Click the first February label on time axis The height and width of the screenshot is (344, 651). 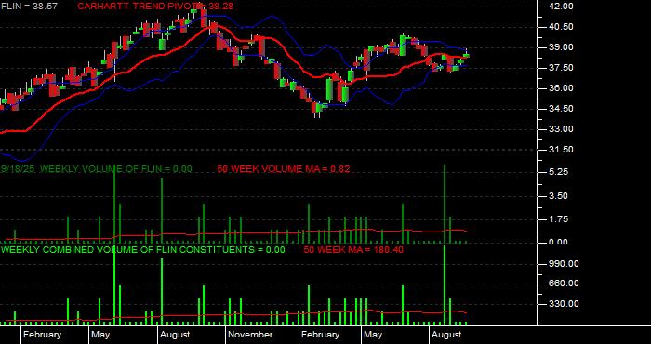43,335
